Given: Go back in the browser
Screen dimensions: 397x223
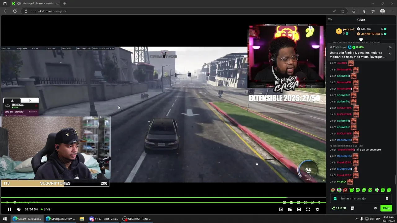Looking at the screenshot, I should [6, 11].
